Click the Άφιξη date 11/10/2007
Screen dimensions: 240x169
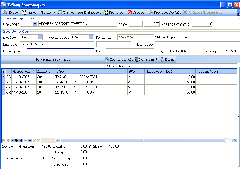tap(178, 51)
